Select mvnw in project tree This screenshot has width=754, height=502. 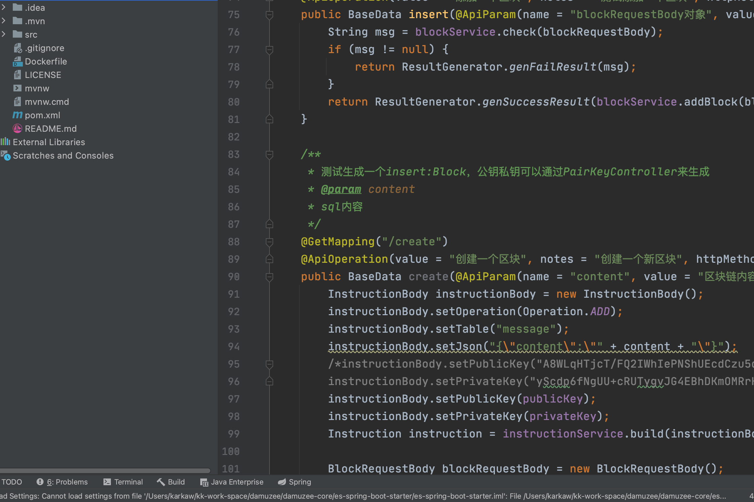click(x=37, y=88)
